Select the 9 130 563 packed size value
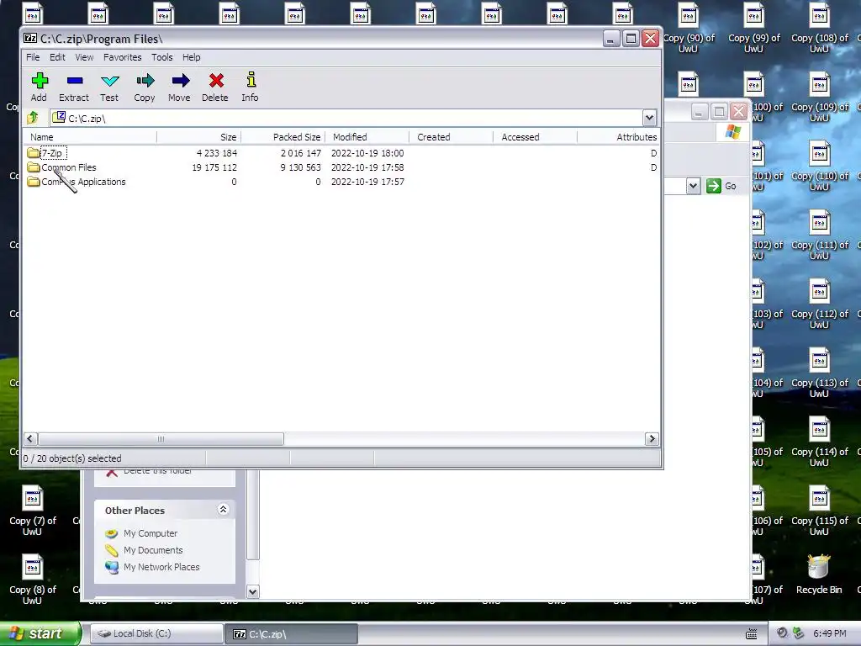Viewport: 861px width, 646px height. click(x=300, y=167)
